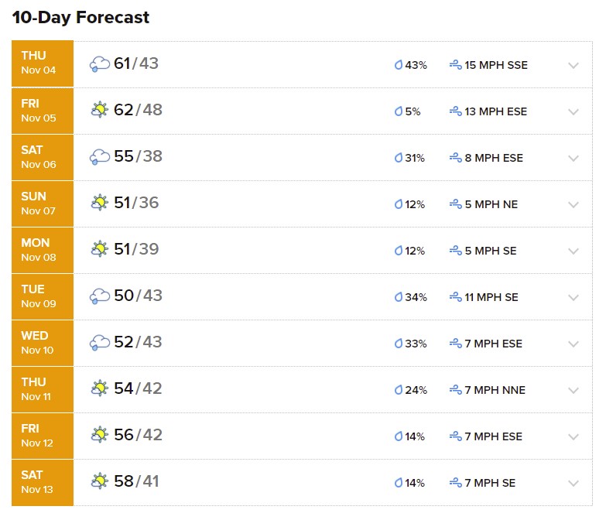This screenshot has width=606, height=520.
Task: Select the THU Nov 11 day tile
Action: point(43,389)
